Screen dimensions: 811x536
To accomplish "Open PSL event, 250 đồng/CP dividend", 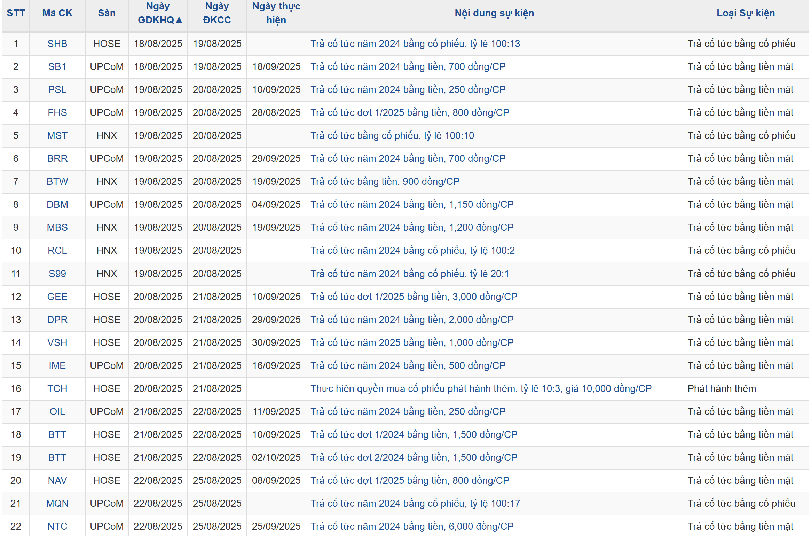I will coord(408,90).
